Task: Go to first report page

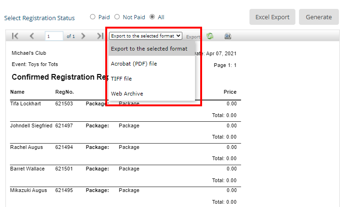Action: tap(15, 36)
